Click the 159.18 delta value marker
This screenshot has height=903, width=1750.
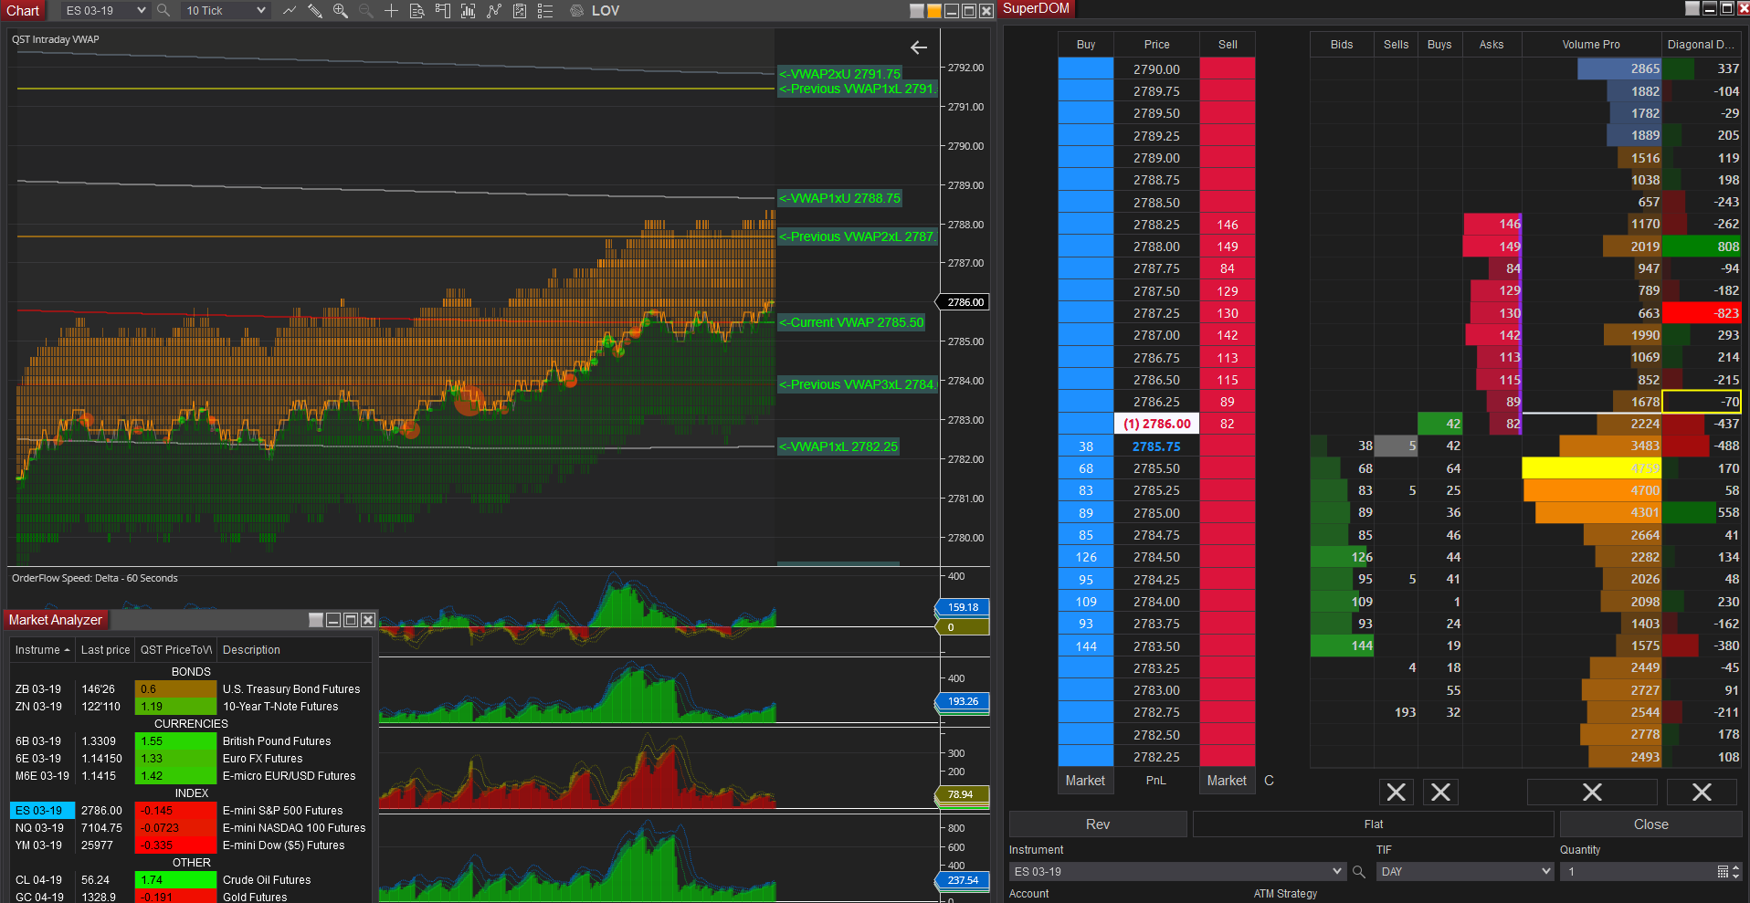click(x=963, y=607)
